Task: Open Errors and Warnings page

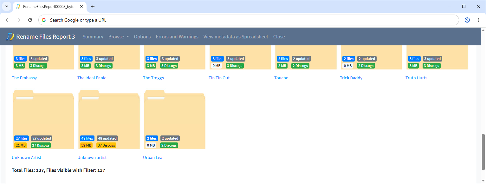Action: coord(177,37)
